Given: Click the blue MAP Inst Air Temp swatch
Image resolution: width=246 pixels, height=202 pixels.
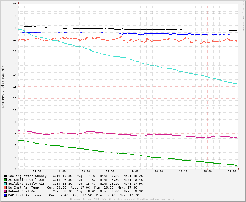Looking at the screenshot, I should [x=5, y=195].
